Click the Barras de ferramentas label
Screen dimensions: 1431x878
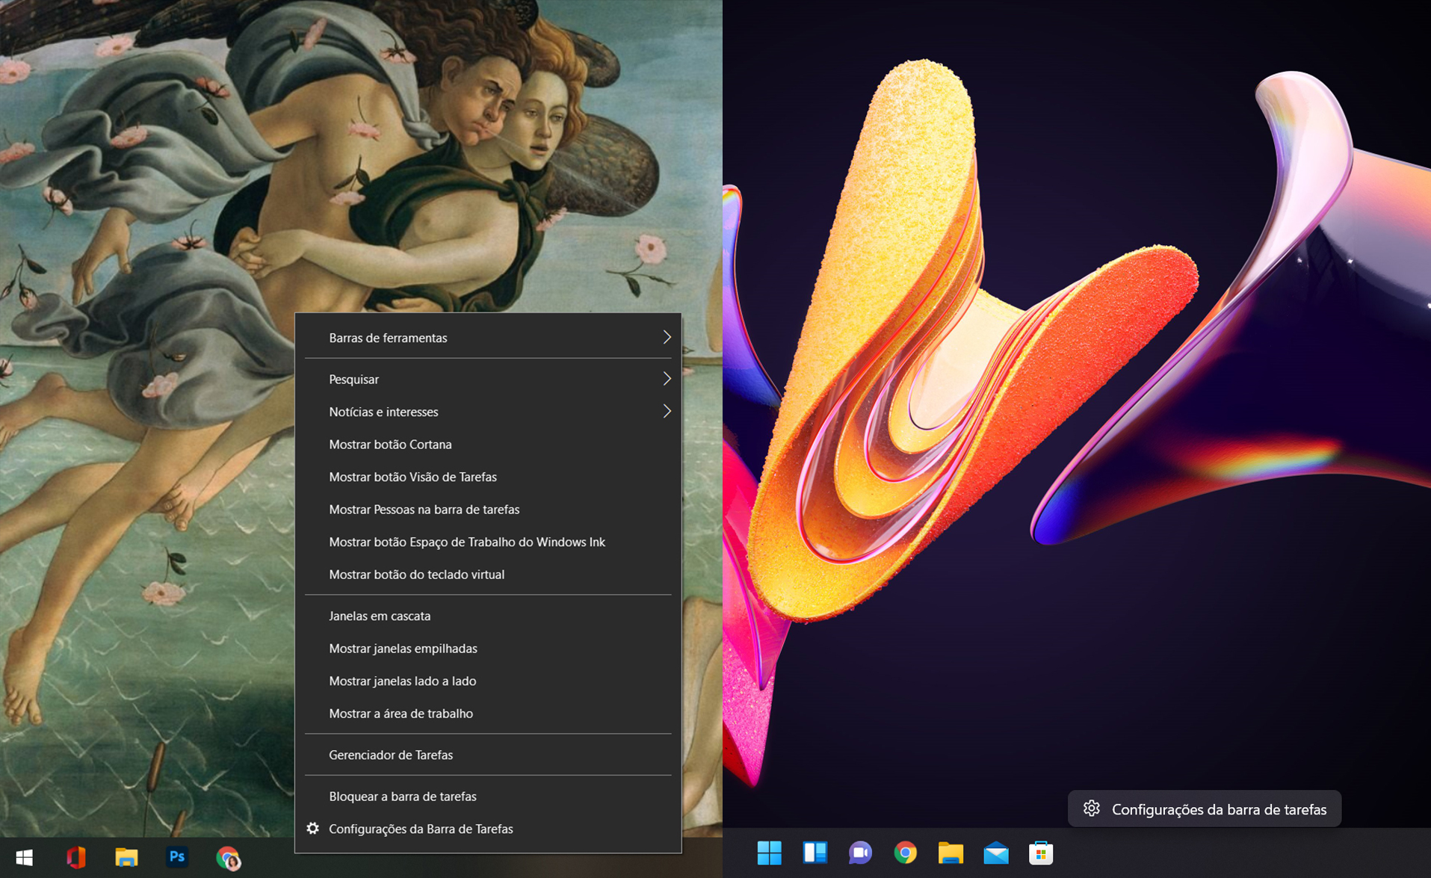(x=388, y=338)
